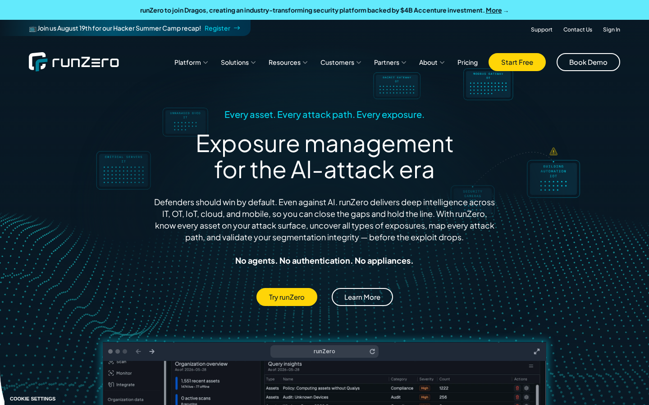Click the yellow warning triangle icon
The image size is (649, 405).
tap(553, 152)
